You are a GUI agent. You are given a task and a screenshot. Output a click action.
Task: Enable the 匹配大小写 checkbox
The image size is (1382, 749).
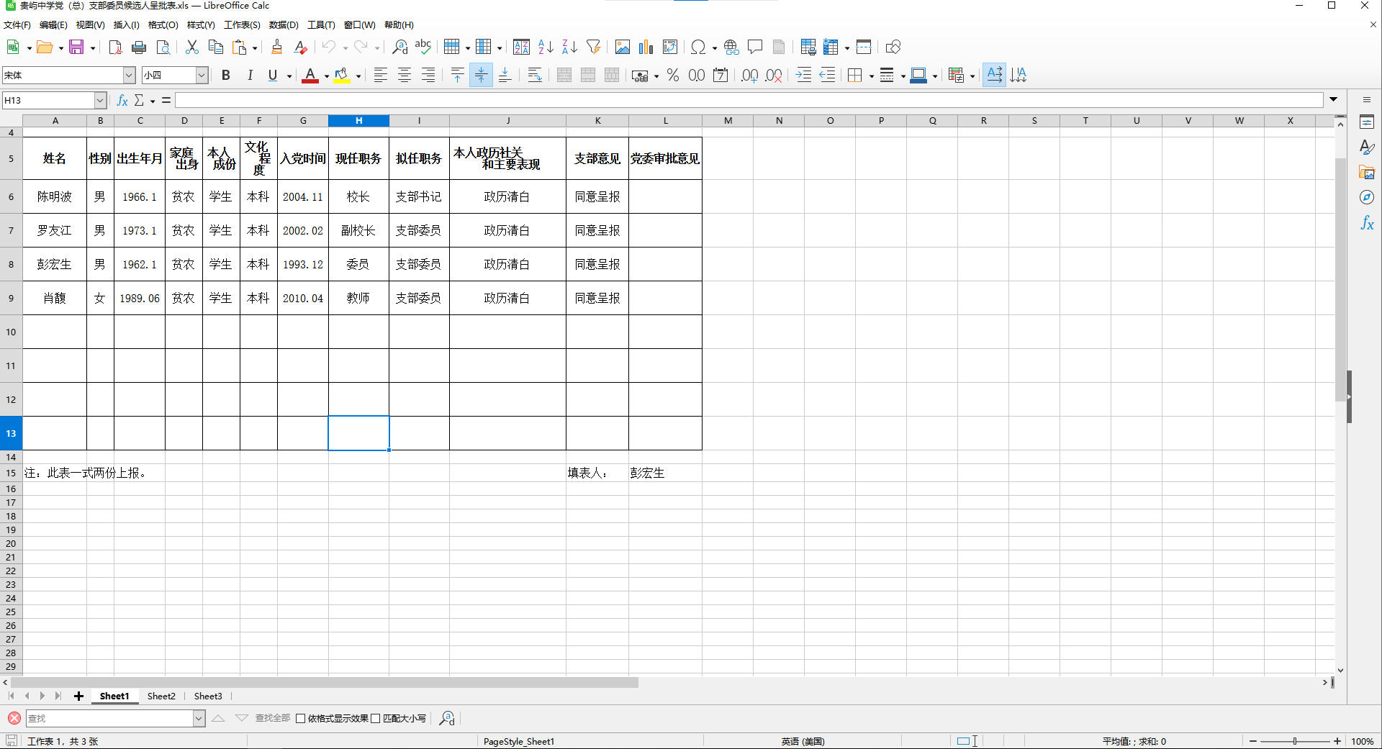click(375, 718)
